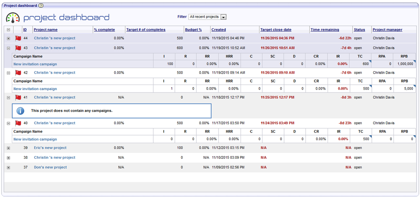The height and width of the screenshot is (197, 420).
Task: Click the blue info icon in no-campaigns message
Action: [x=20, y=111]
